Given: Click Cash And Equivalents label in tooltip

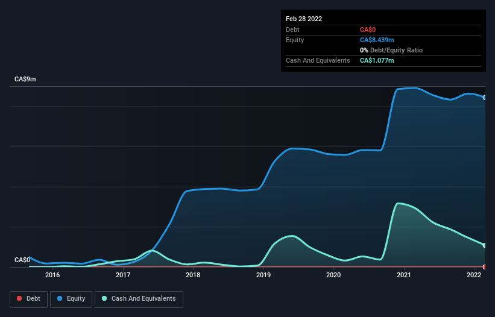Looking at the screenshot, I should click(318, 60).
